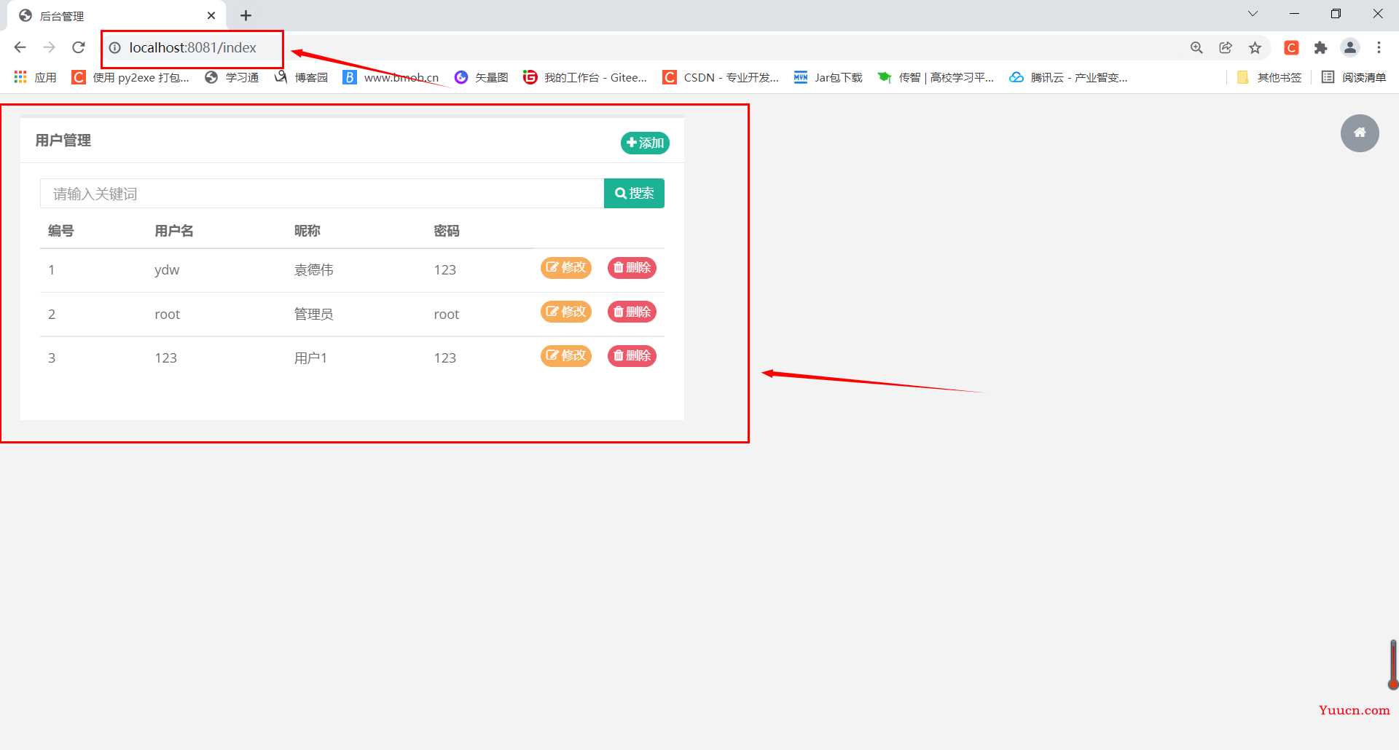Click the 用户名 column header
This screenshot has height=750, width=1399.
[174, 231]
